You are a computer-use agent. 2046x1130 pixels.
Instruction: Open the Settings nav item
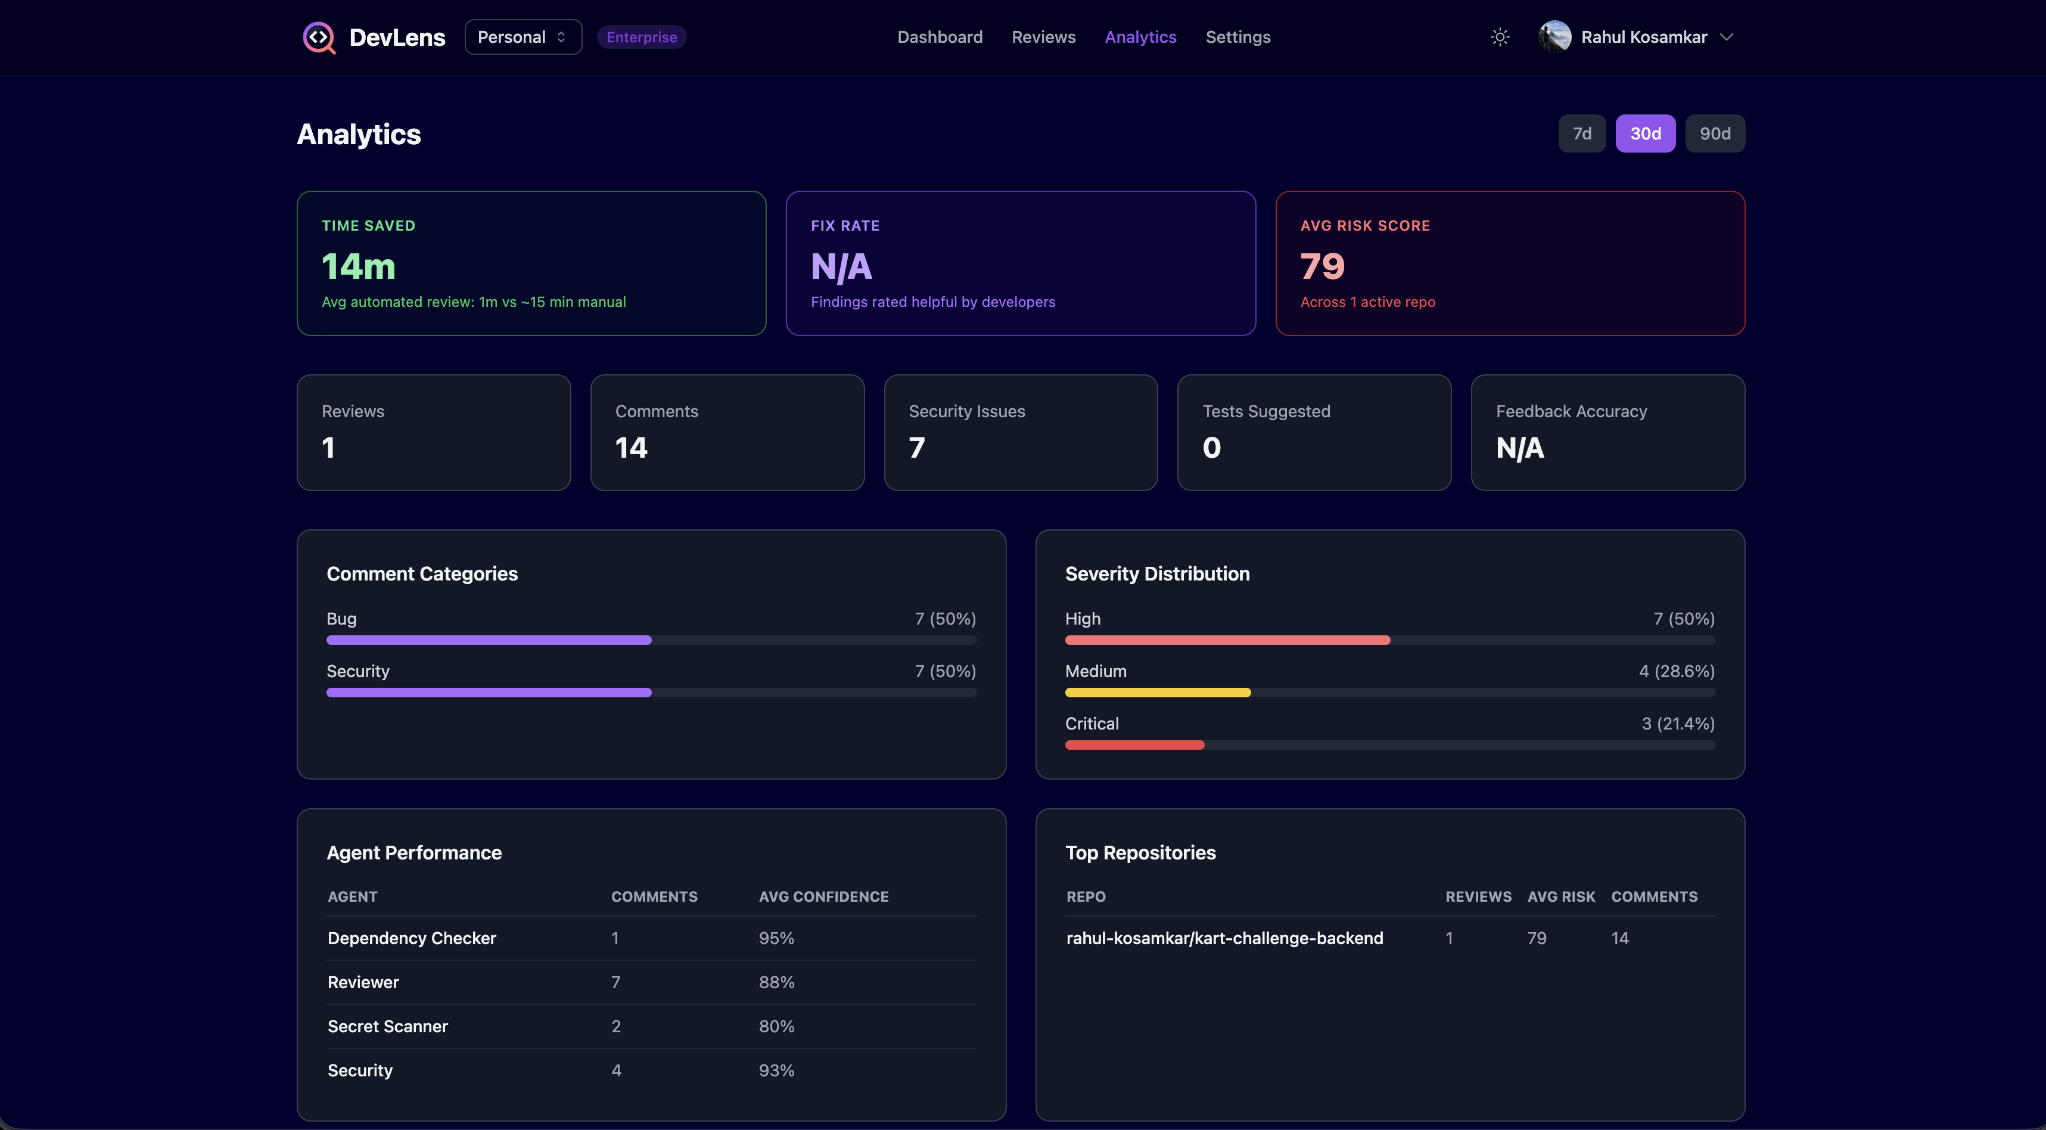click(1237, 38)
